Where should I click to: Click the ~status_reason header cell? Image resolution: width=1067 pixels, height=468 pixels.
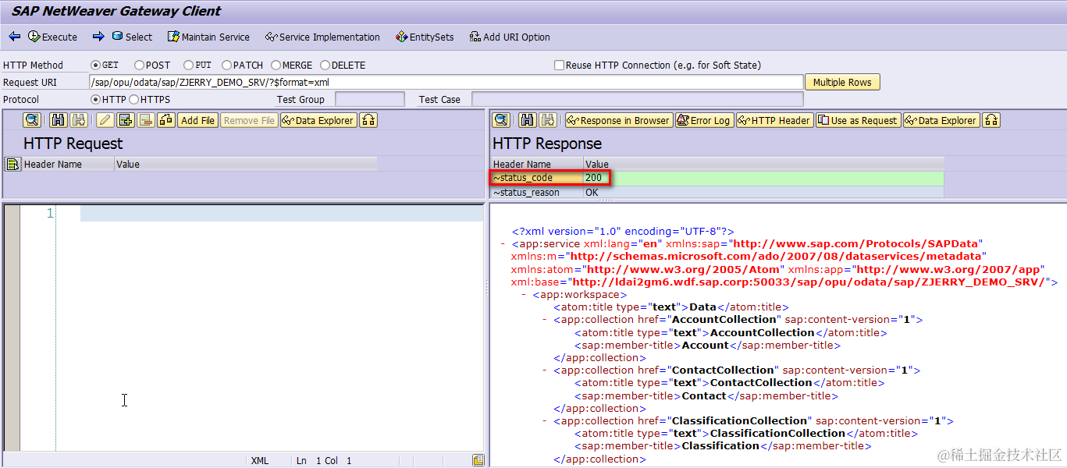[537, 193]
